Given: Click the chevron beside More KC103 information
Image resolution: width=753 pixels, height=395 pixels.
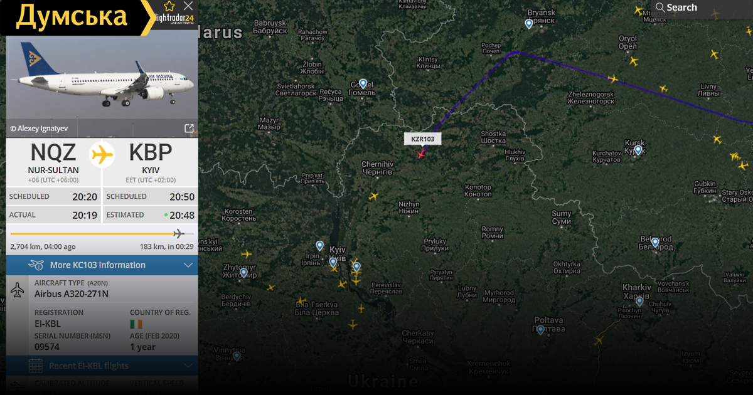Looking at the screenshot, I should click(x=188, y=265).
